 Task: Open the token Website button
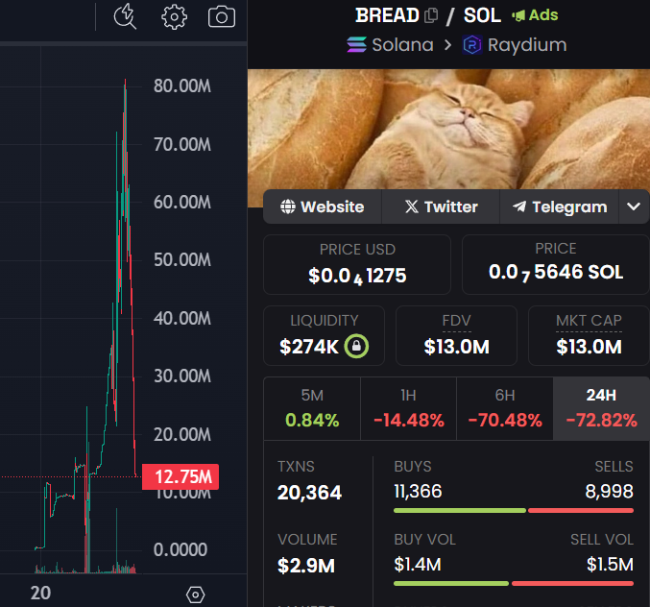click(x=323, y=206)
